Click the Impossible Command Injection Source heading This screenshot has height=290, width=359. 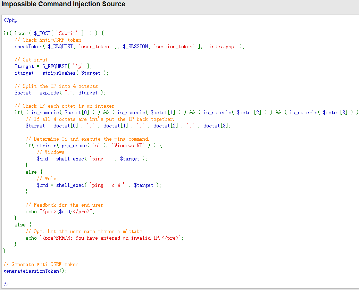pos(64,5)
